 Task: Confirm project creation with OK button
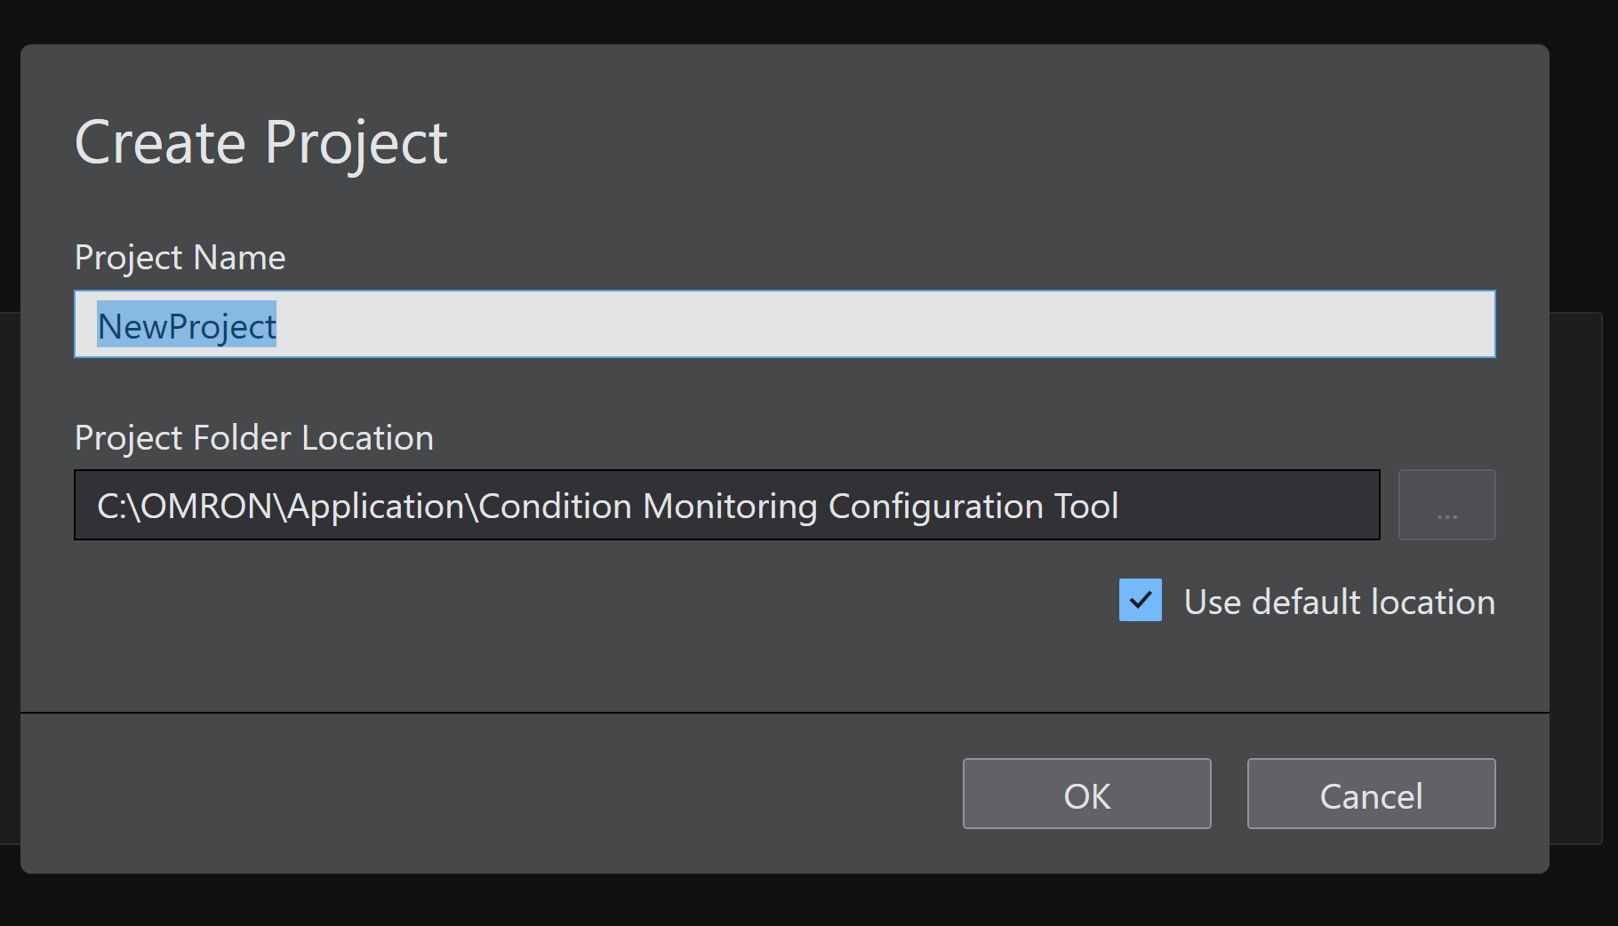click(x=1086, y=794)
